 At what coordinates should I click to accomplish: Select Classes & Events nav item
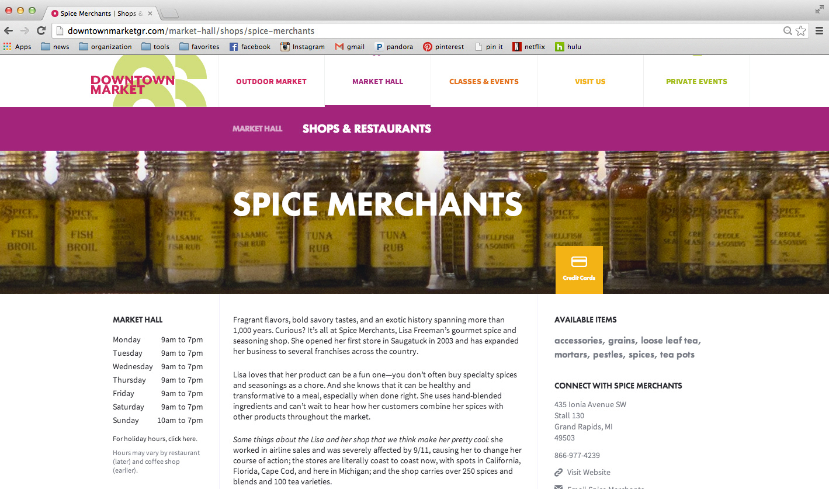tap(484, 82)
